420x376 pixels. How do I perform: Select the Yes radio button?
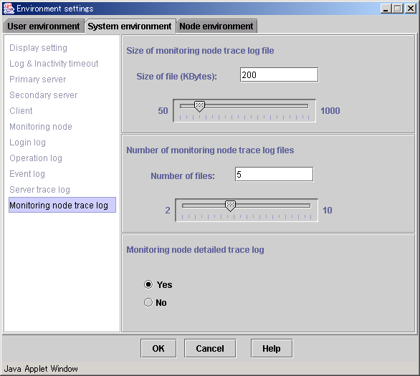click(x=148, y=284)
